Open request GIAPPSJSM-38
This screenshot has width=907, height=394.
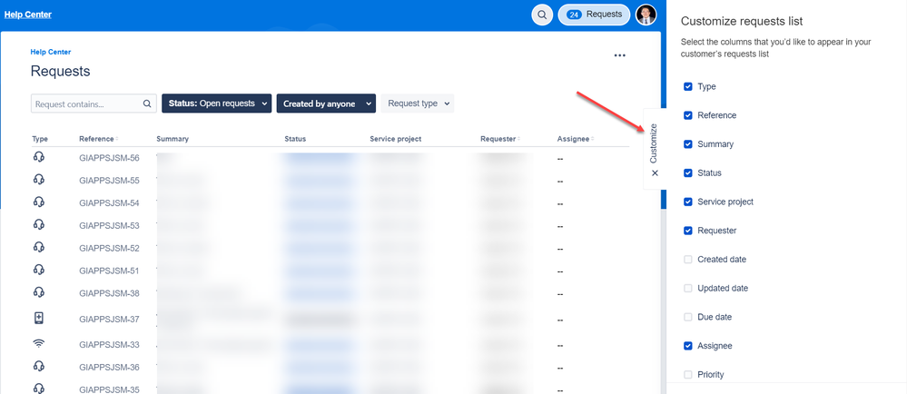[109, 293]
